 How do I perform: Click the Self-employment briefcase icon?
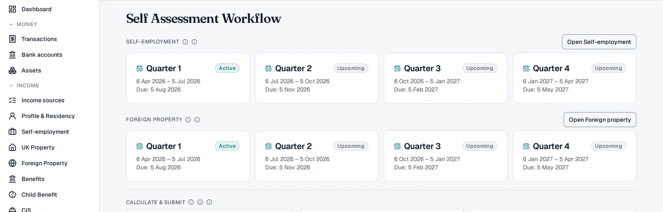(12, 132)
